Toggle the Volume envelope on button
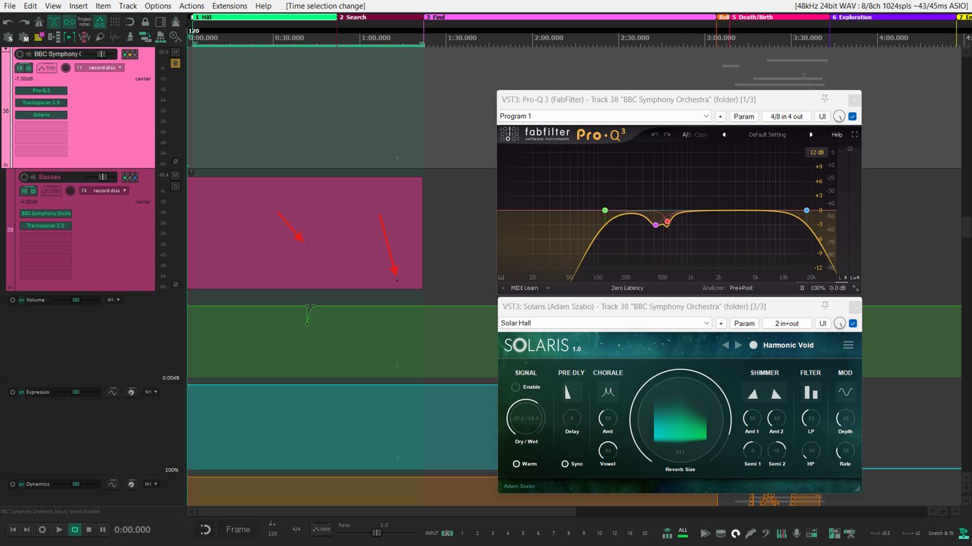This screenshot has width=972, height=546. click(x=22, y=300)
